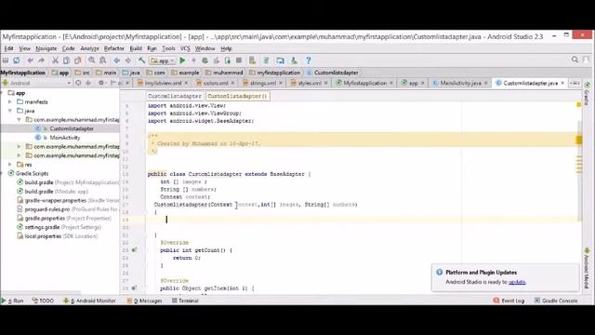
Task: Click the Paste clipboard icon
Action: pos(78,60)
